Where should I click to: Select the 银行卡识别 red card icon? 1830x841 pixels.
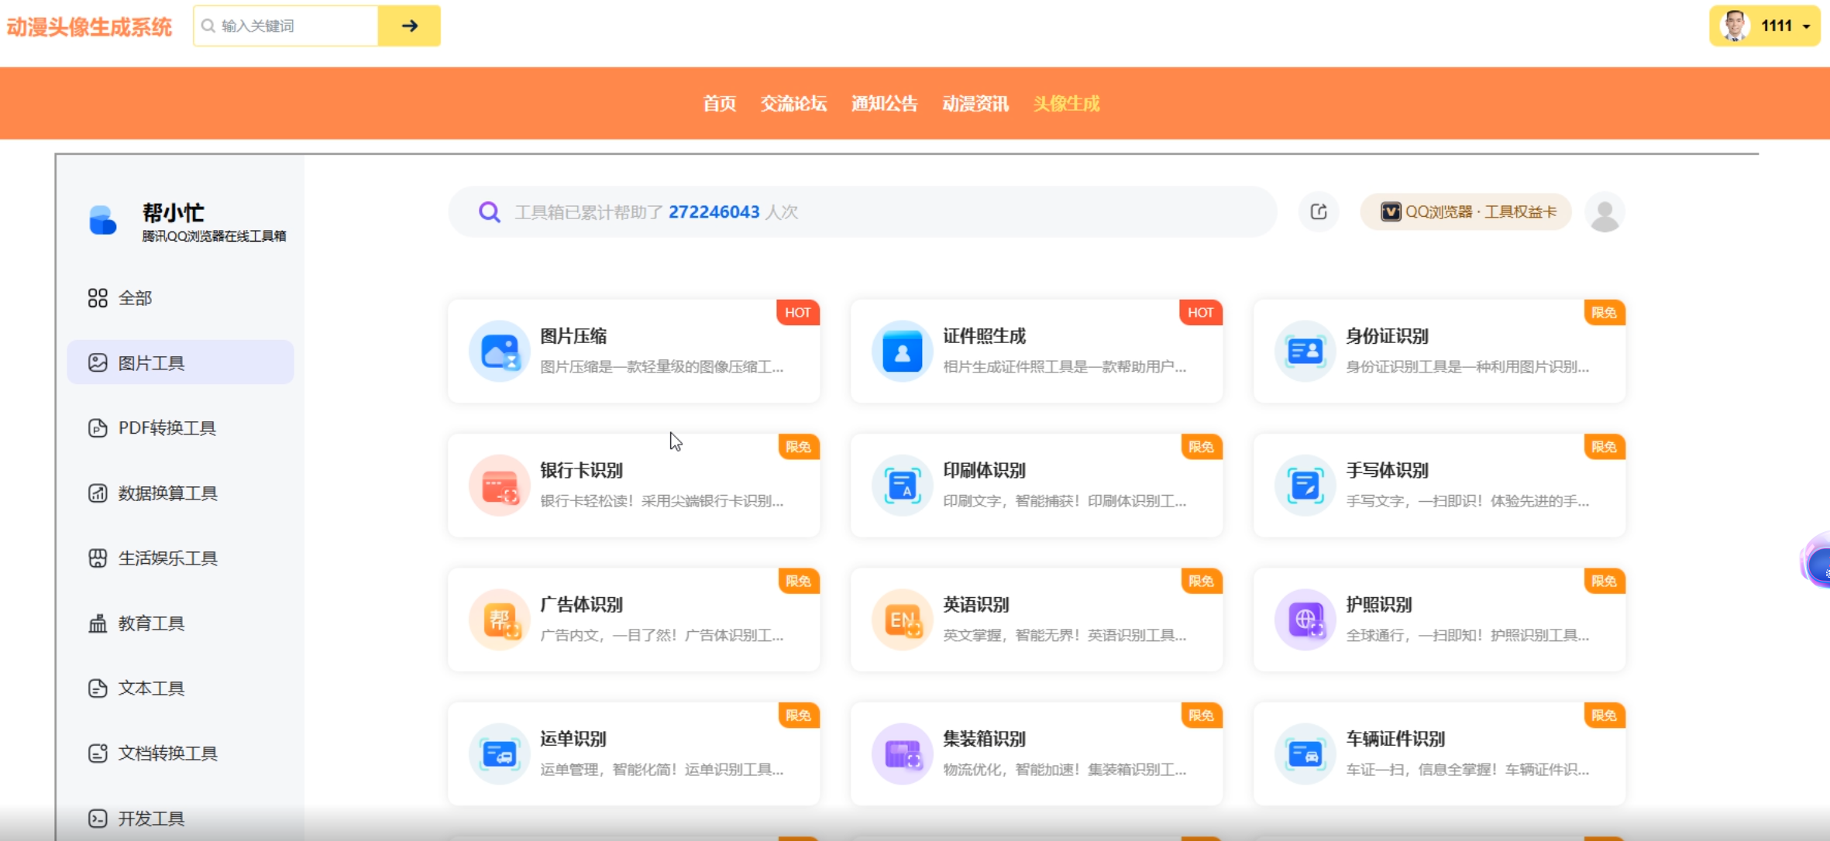pos(499,486)
